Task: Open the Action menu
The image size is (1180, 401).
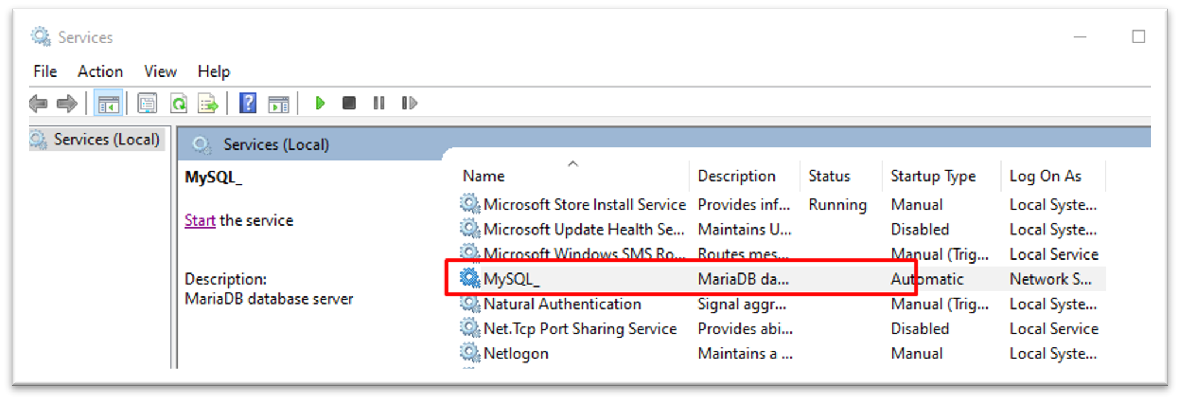Action: pyautogui.click(x=100, y=71)
